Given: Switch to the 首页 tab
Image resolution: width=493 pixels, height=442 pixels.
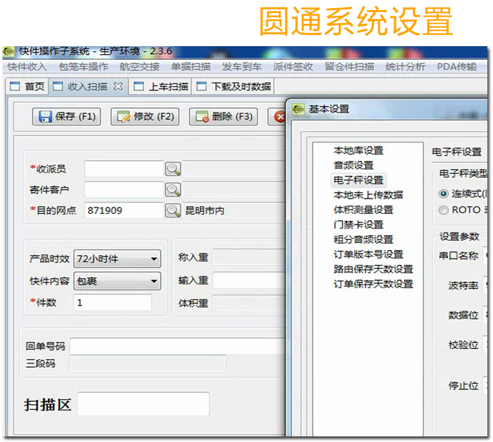Looking at the screenshot, I should tap(27, 87).
